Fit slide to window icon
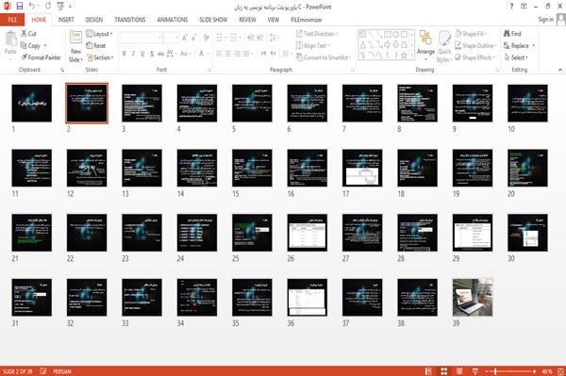Viewport: 566px width, 376px height. pyautogui.click(x=560, y=371)
